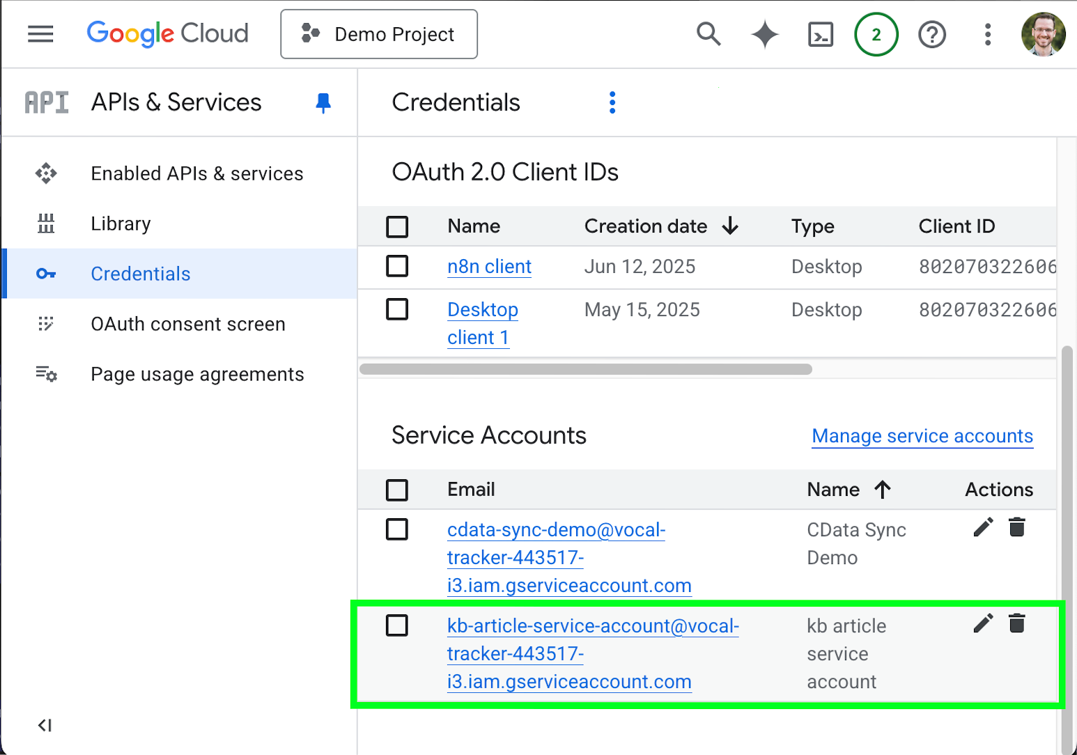Open the Help menu

coord(931,33)
